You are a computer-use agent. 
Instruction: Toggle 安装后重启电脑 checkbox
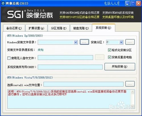coord(110,57)
